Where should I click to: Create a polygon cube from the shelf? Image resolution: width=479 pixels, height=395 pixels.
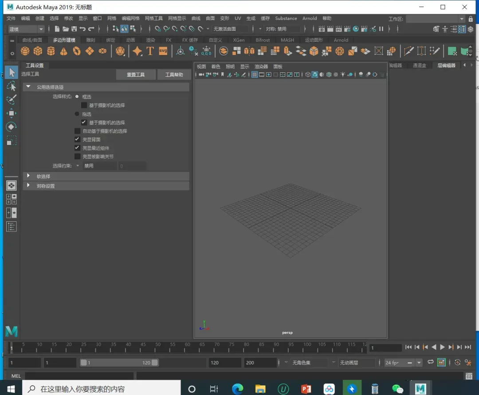tap(38, 51)
